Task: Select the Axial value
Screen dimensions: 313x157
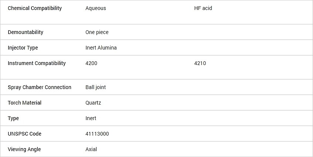Action: pyautogui.click(x=91, y=149)
